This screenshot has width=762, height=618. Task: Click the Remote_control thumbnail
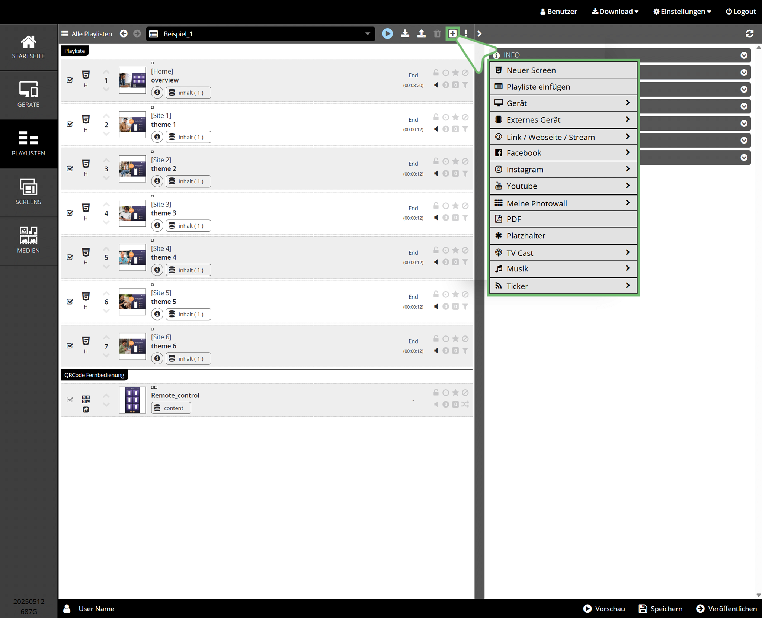pos(132,400)
